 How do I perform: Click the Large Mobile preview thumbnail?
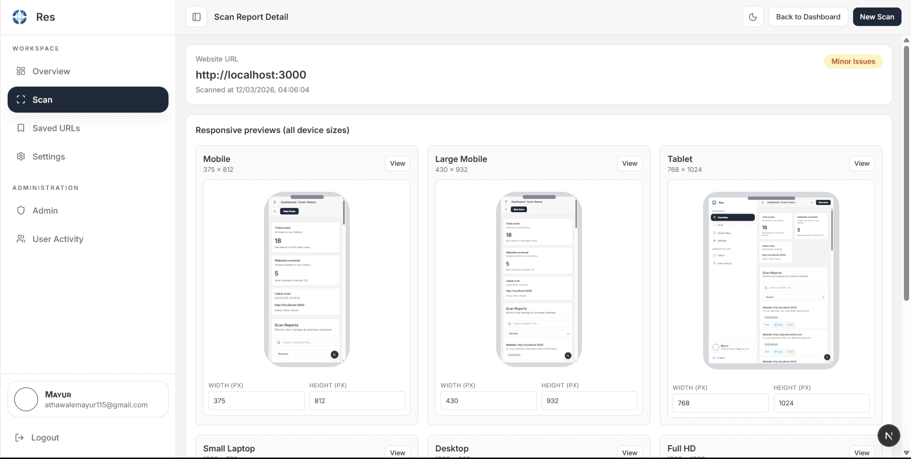tap(538, 279)
